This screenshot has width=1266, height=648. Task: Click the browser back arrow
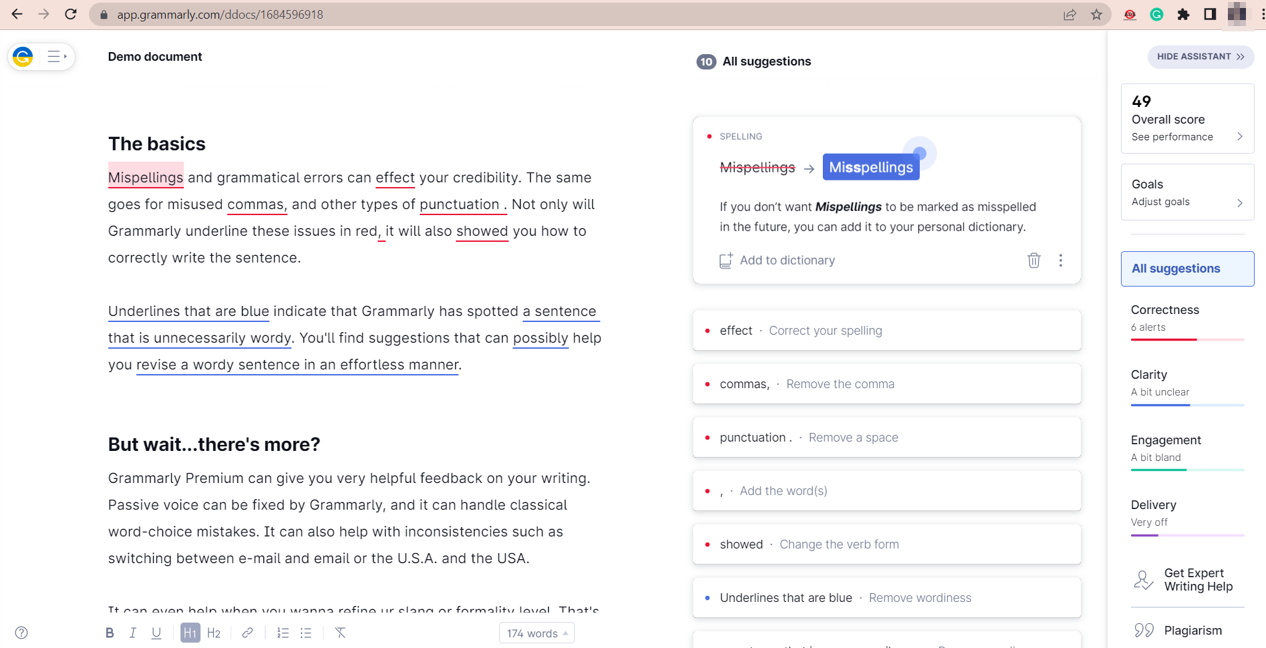17,14
